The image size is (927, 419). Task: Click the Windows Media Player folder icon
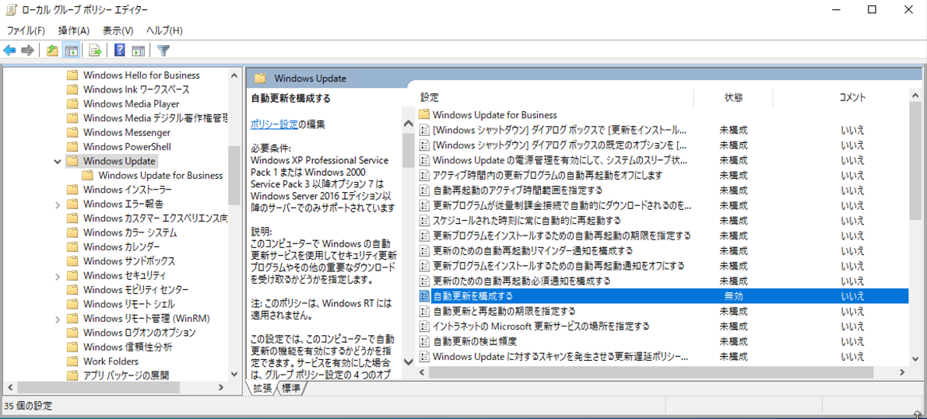click(x=72, y=104)
